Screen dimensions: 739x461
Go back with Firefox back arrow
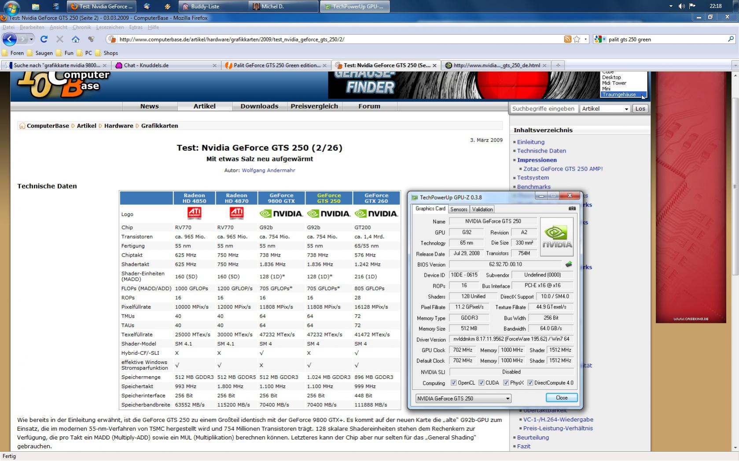coord(10,39)
